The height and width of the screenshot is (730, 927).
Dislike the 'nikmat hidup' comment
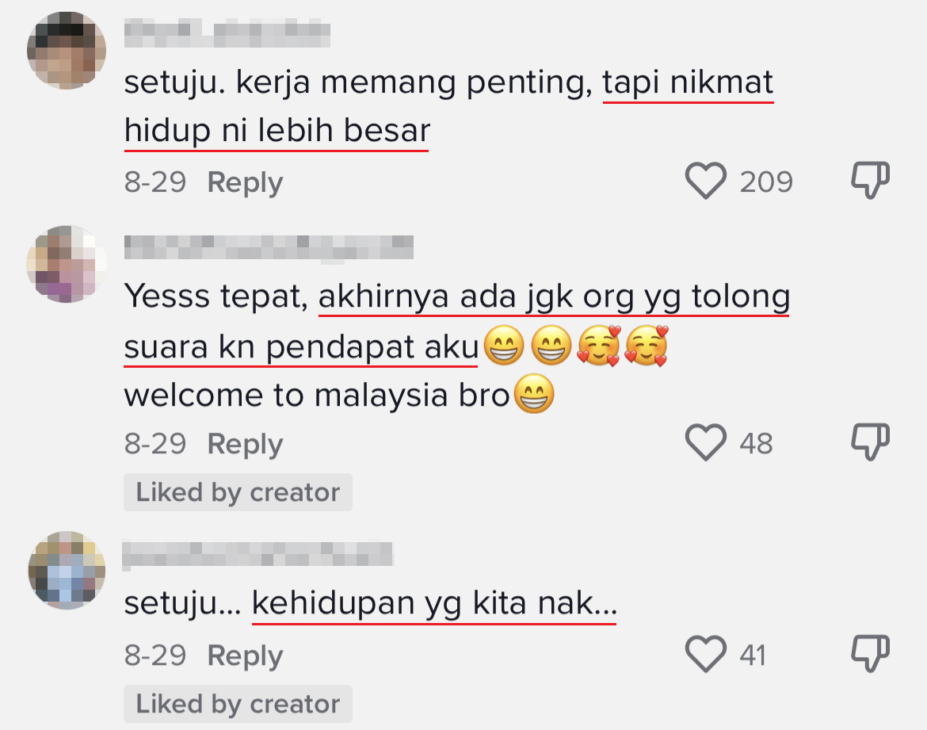870,181
